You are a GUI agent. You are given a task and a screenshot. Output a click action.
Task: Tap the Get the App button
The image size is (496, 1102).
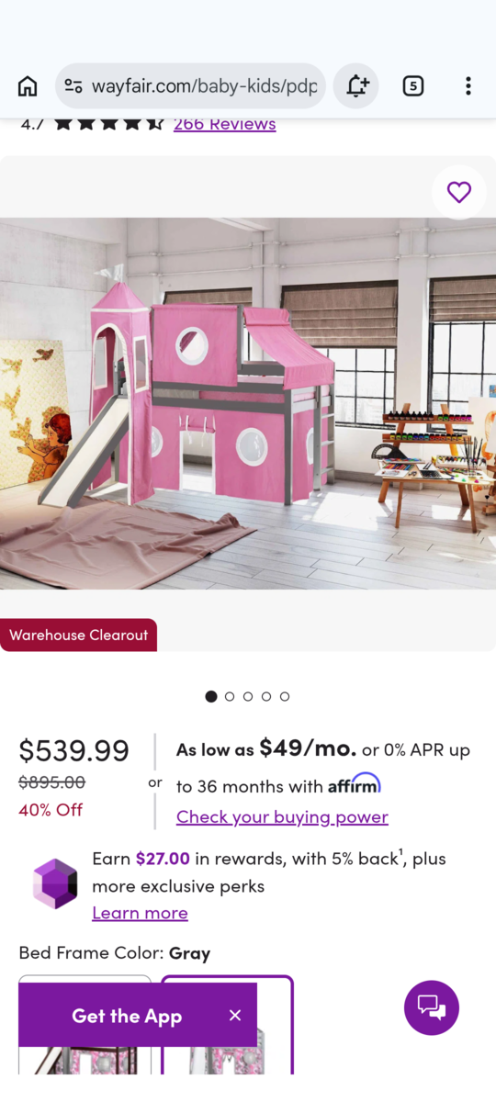[127, 1016]
